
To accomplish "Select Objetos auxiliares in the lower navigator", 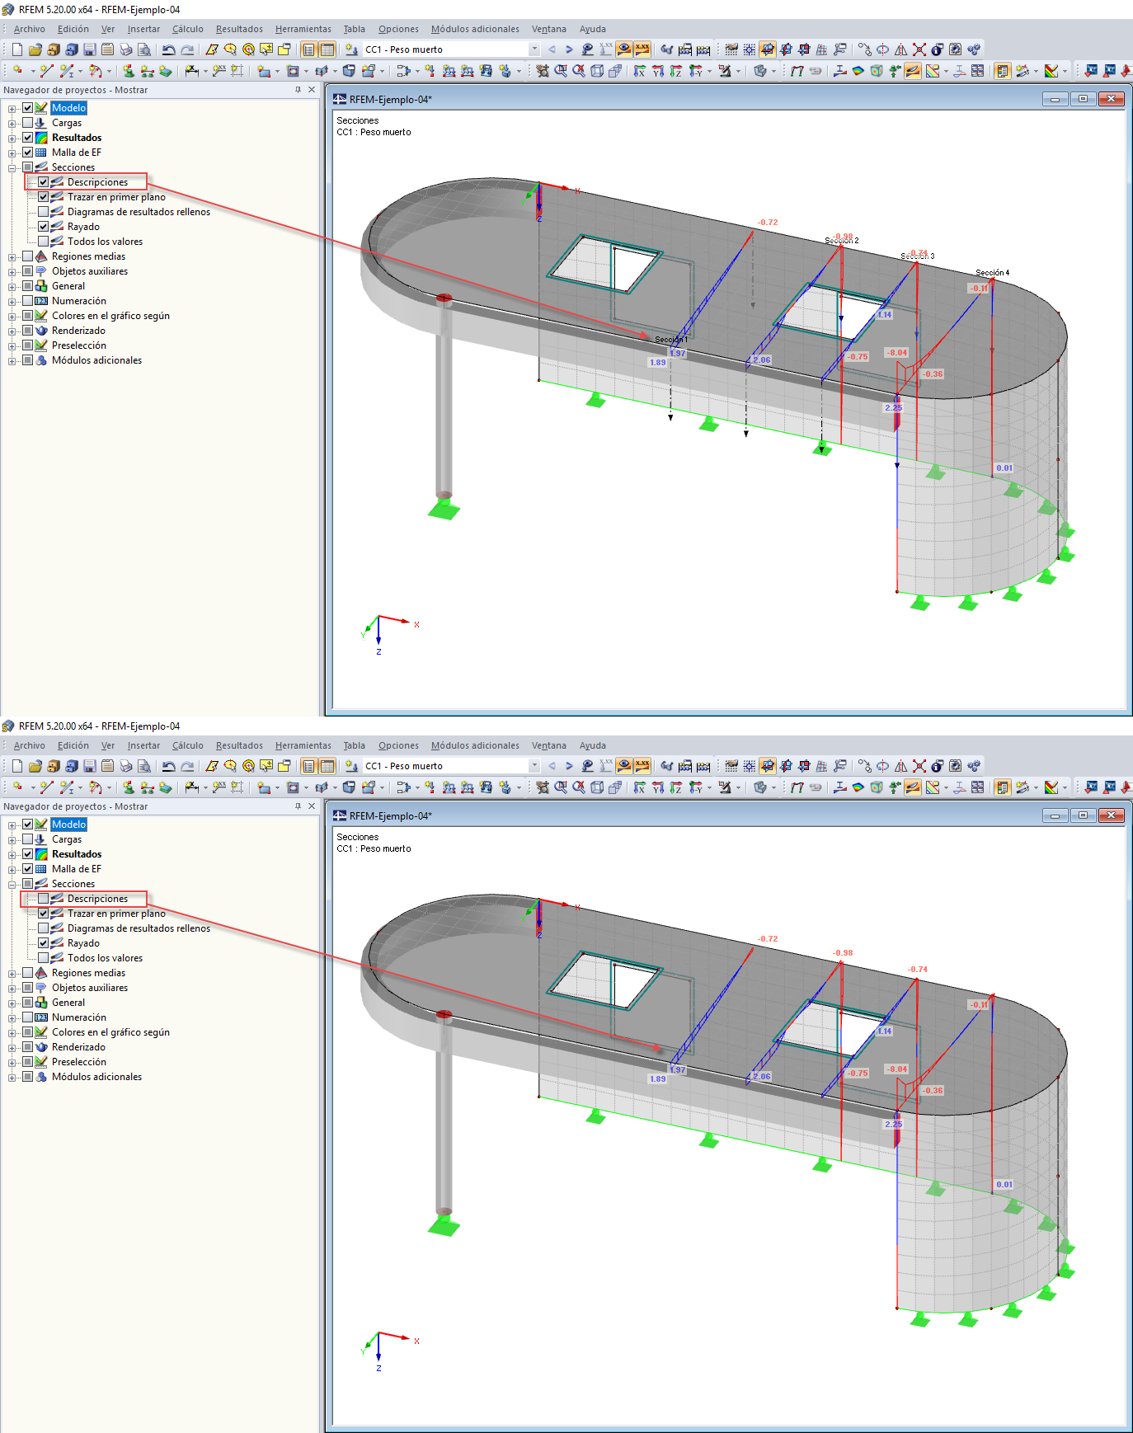I will [x=90, y=988].
